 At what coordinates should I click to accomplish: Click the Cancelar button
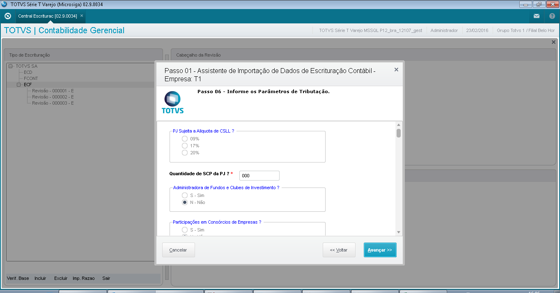coord(178,250)
